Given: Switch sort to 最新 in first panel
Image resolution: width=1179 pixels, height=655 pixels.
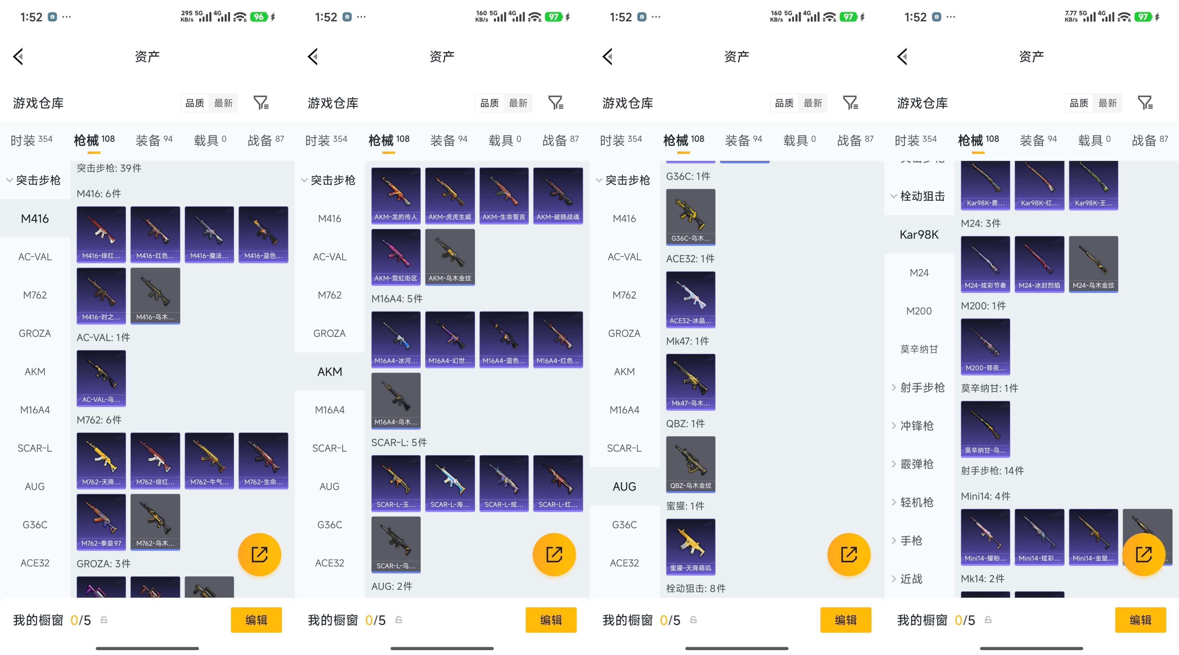Looking at the screenshot, I should pyautogui.click(x=223, y=103).
